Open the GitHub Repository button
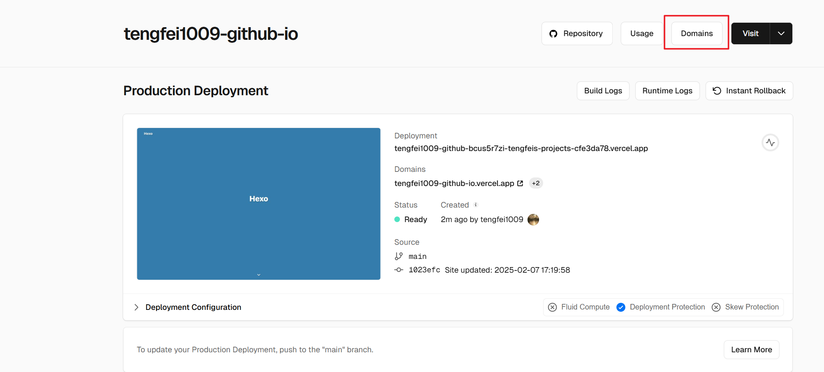The width and height of the screenshot is (824, 372). pyautogui.click(x=577, y=33)
